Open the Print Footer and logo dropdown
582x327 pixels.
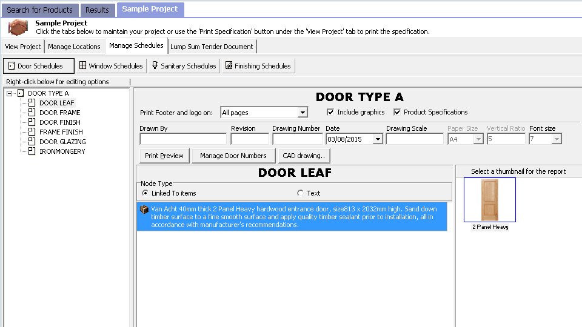(303, 113)
